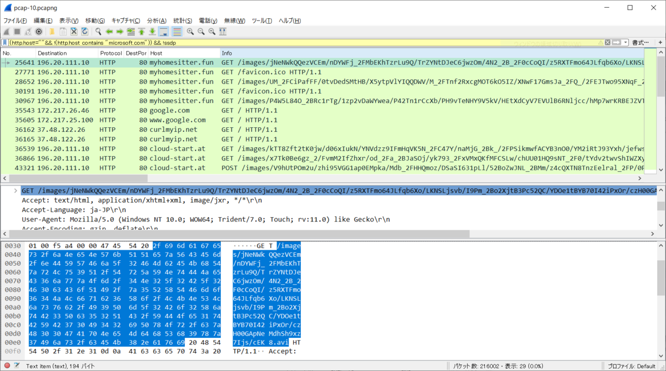Screen dimensions: 666x371
Task: Reload this capture file
Action: pyautogui.click(x=84, y=32)
